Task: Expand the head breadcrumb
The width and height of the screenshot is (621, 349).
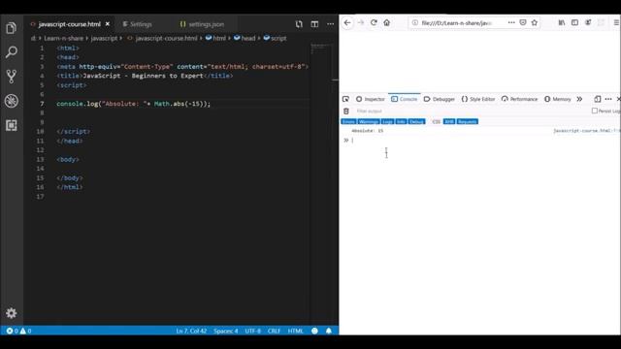Action: (x=245, y=38)
